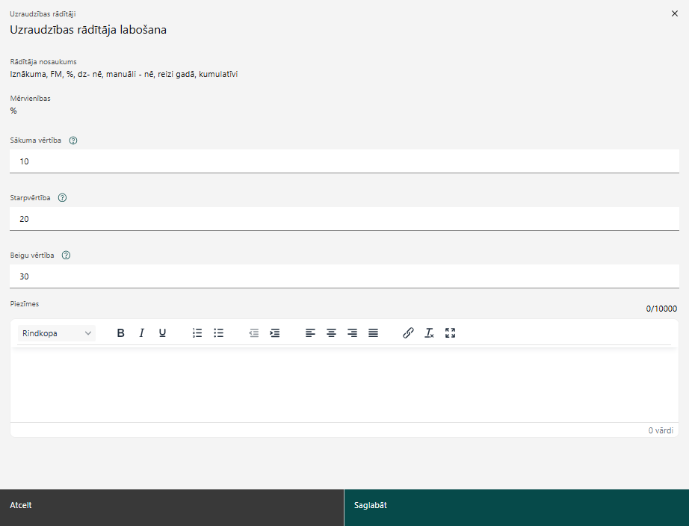Toggle bold formatting in Piezīmes editor
689x526 pixels.
coord(120,333)
